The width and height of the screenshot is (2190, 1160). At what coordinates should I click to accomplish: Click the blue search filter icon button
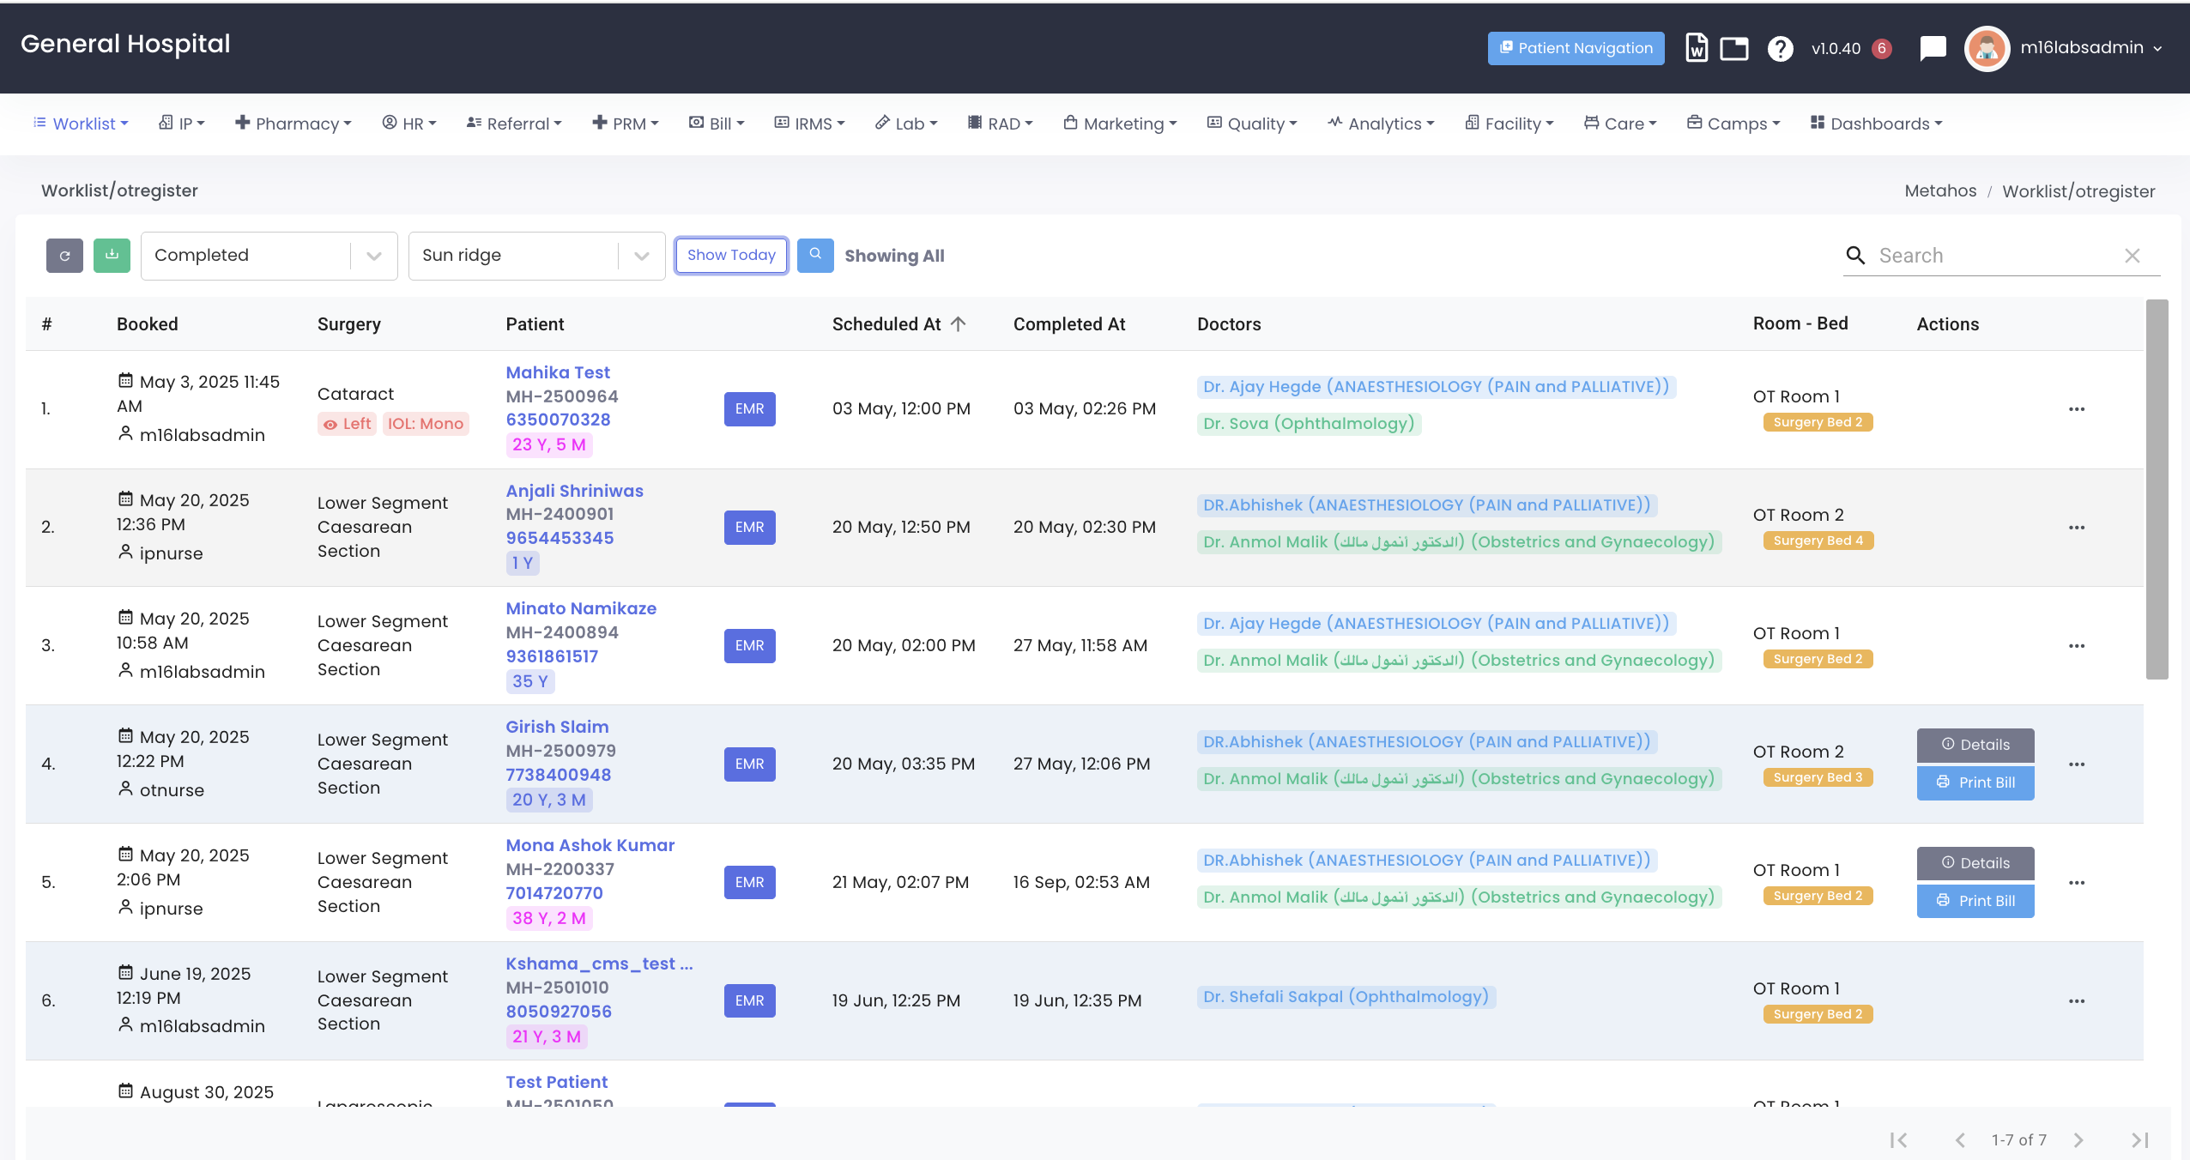(x=815, y=256)
